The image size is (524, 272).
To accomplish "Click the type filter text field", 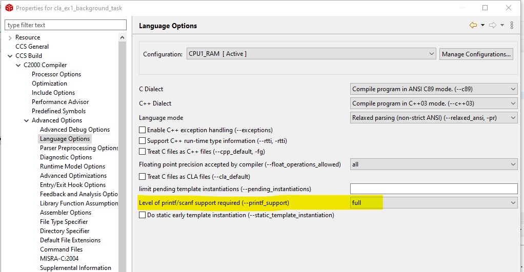I will click(65, 25).
